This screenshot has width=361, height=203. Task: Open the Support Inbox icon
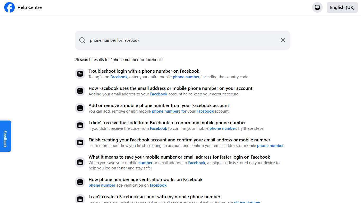coord(317,7)
